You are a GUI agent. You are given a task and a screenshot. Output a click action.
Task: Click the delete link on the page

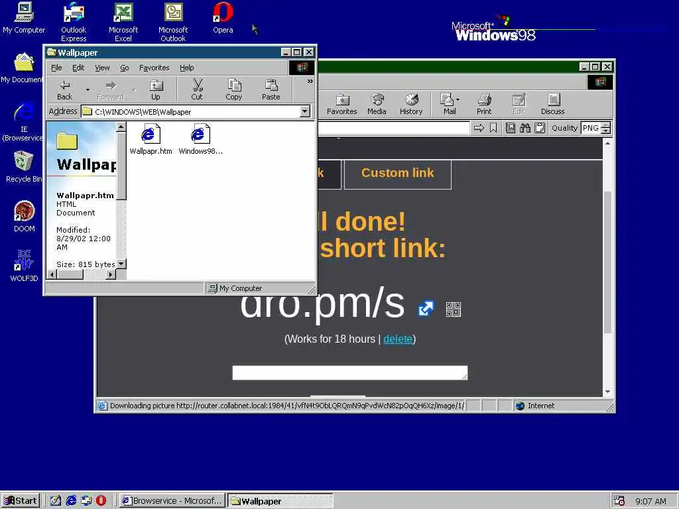[x=398, y=339]
